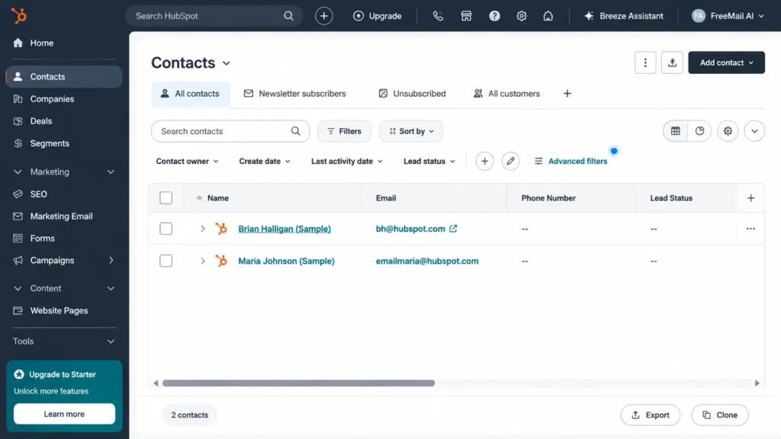Click the bh@hubspot.com email link

click(410, 229)
